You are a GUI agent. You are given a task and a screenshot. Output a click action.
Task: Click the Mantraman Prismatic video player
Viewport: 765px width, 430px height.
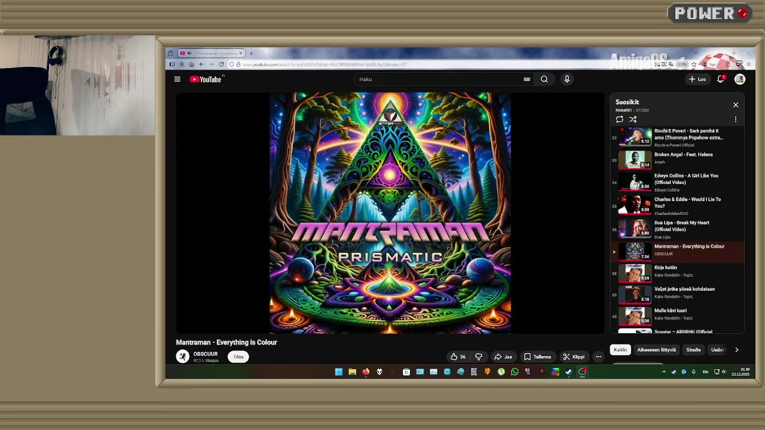click(390, 213)
